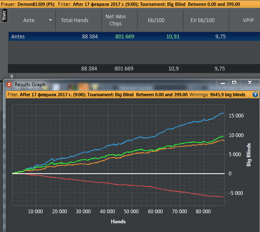The width and height of the screenshot is (260, 232).
Task: Click the 50 000 x-axis label
Action: [131, 212]
